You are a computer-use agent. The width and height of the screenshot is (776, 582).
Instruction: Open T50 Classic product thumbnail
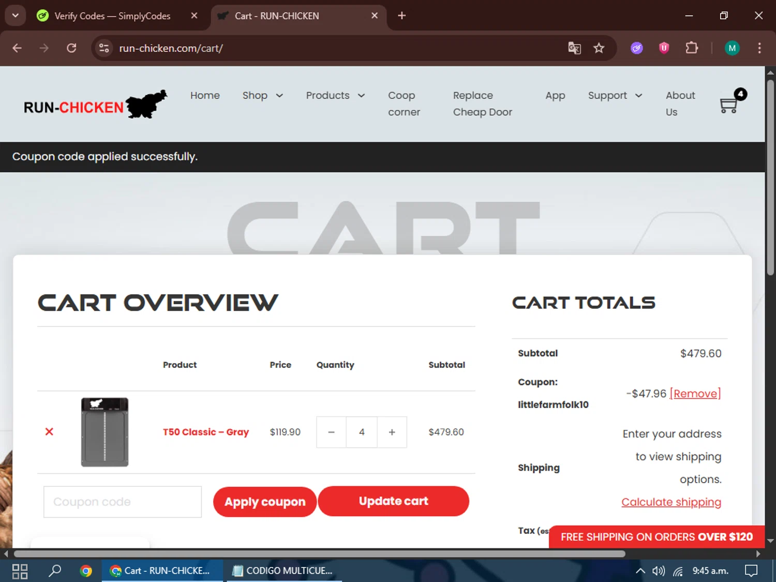105,432
